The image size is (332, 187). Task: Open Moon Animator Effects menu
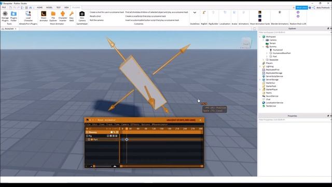[135, 125]
